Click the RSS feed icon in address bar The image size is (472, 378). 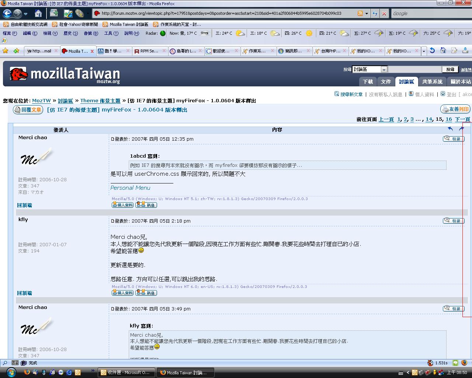(360, 13)
